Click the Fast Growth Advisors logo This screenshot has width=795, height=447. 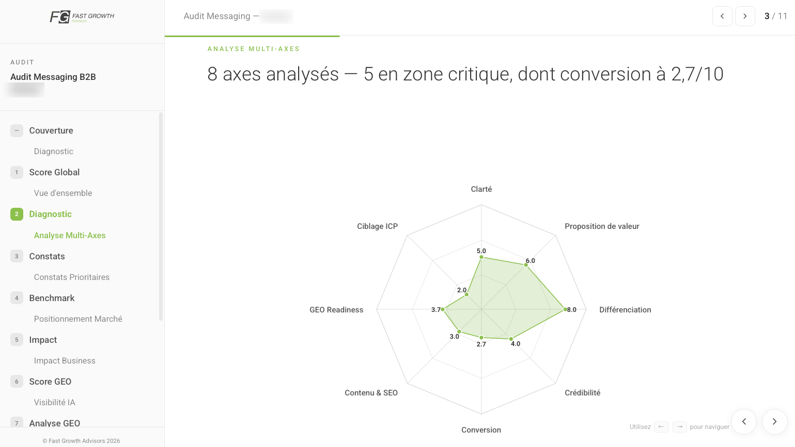coord(82,17)
